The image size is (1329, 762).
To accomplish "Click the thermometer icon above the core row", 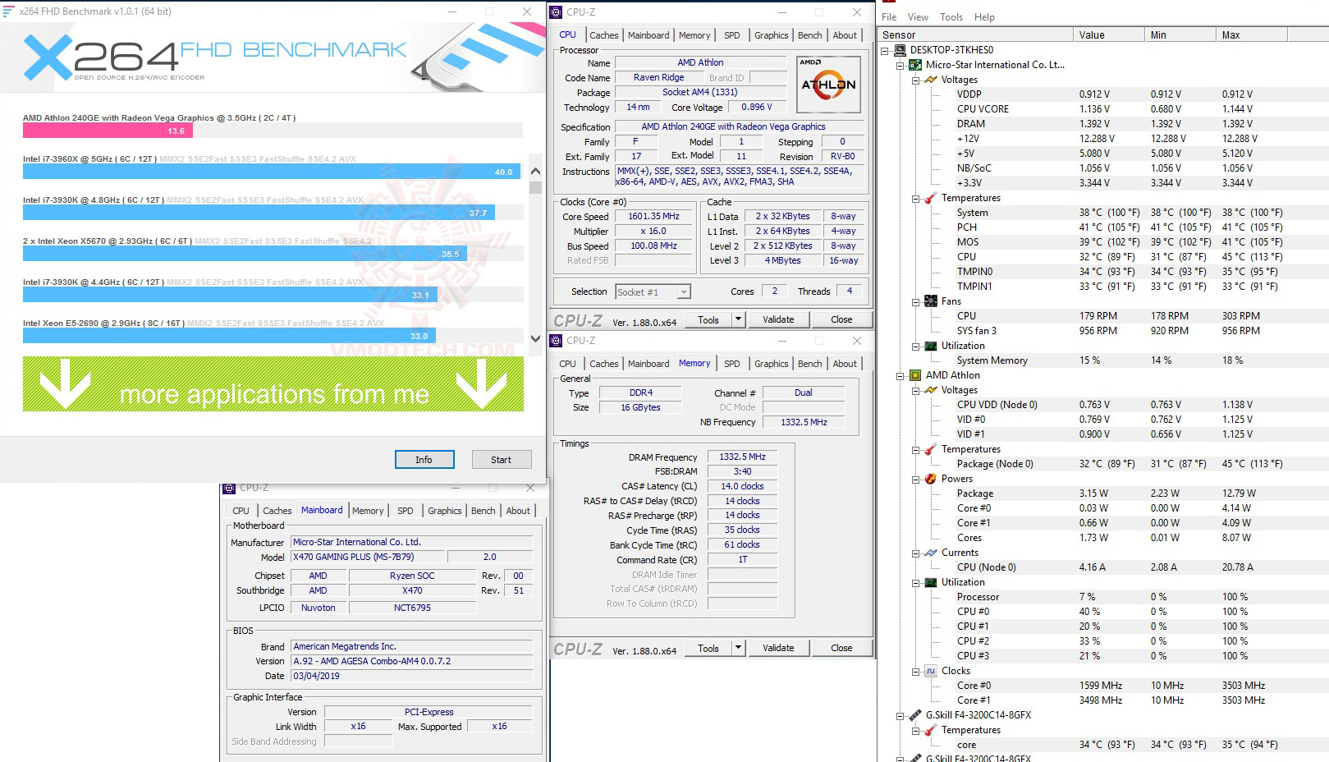I will tap(931, 730).
